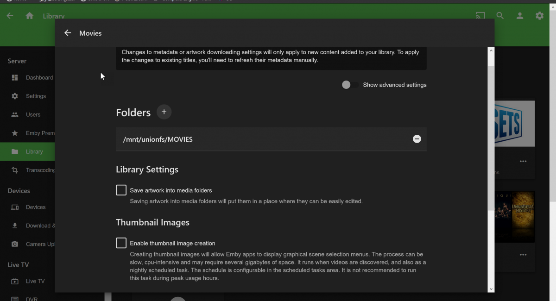Open the home icon in header

pos(30,16)
